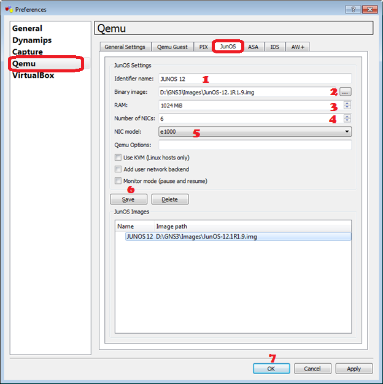Image resolution: width=383 pixels, height=384 pixels.
Task: Save the JunOS settings
Action: pos(128,199)
